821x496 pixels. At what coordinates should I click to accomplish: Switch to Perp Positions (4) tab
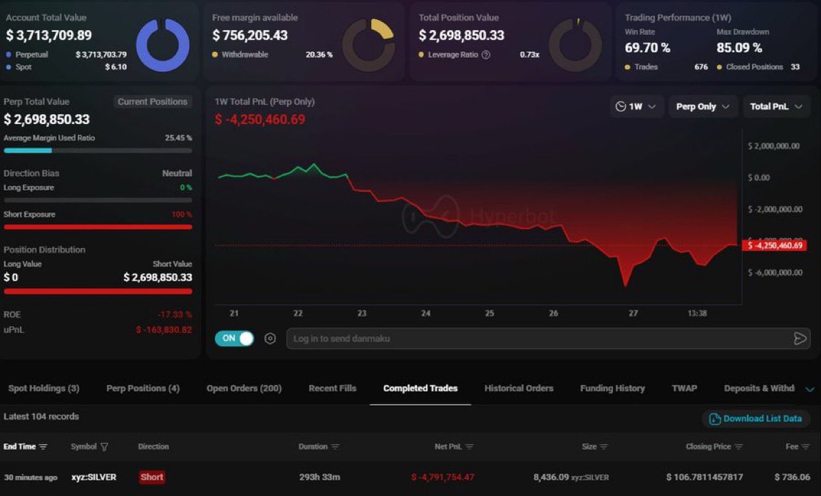[143, 388]
